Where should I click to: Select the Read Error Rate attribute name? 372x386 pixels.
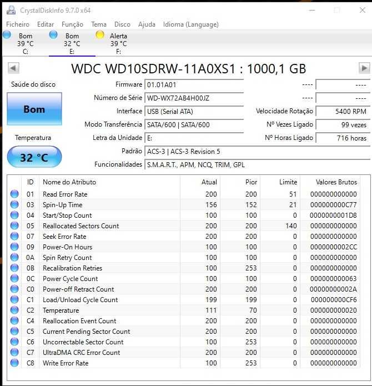pyautogui.click(x=65, y=194)
